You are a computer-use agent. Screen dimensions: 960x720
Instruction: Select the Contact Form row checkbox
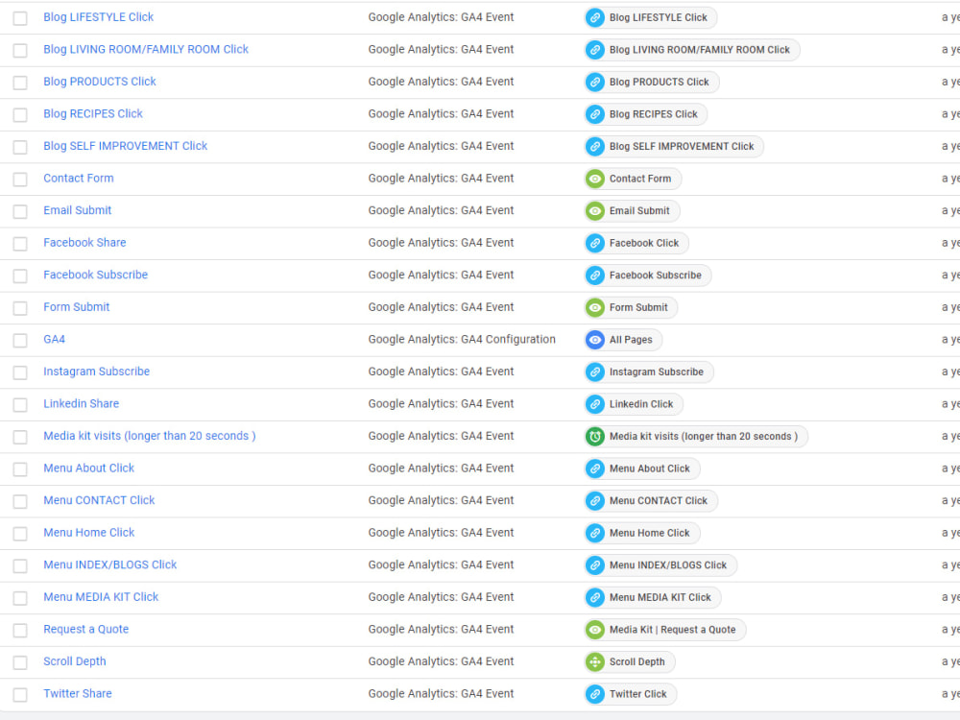coord(20,180)
